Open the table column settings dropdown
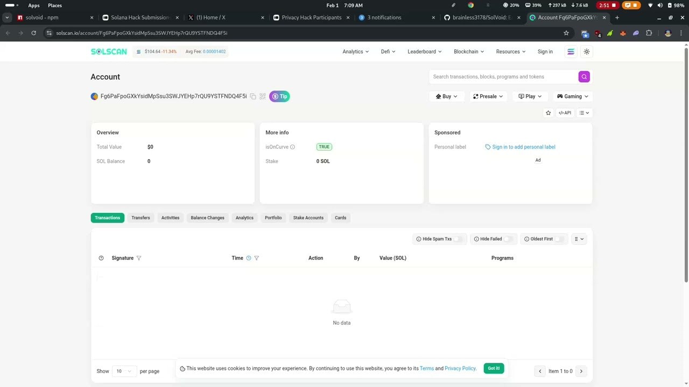This screenshot has width=689, height=387. (x=579, y=239)
